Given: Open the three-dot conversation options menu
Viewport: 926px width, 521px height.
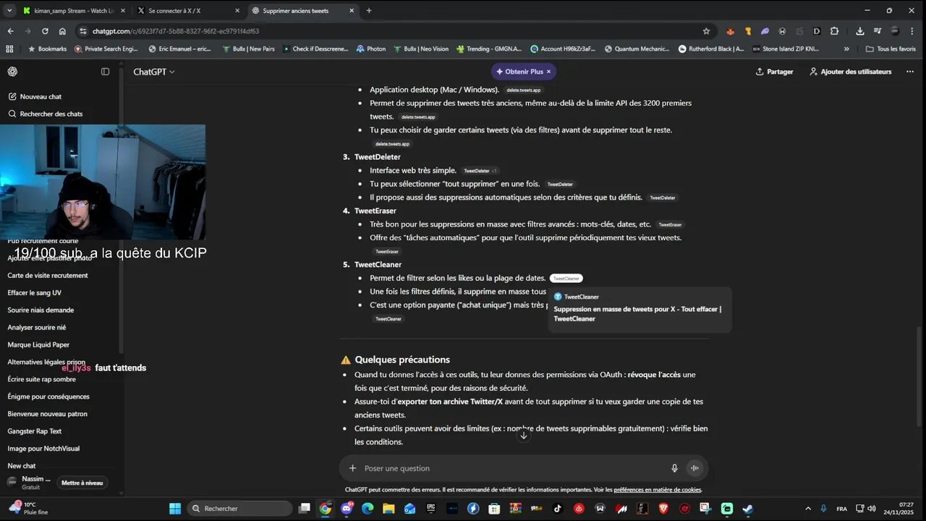Looking at the screenshot, I should click(x=909, y=72).
